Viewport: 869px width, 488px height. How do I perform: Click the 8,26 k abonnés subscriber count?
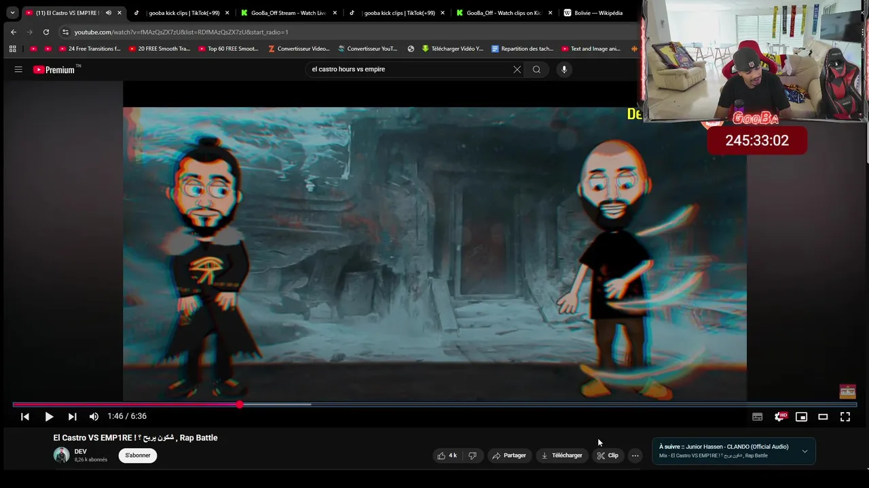[91, 460]
